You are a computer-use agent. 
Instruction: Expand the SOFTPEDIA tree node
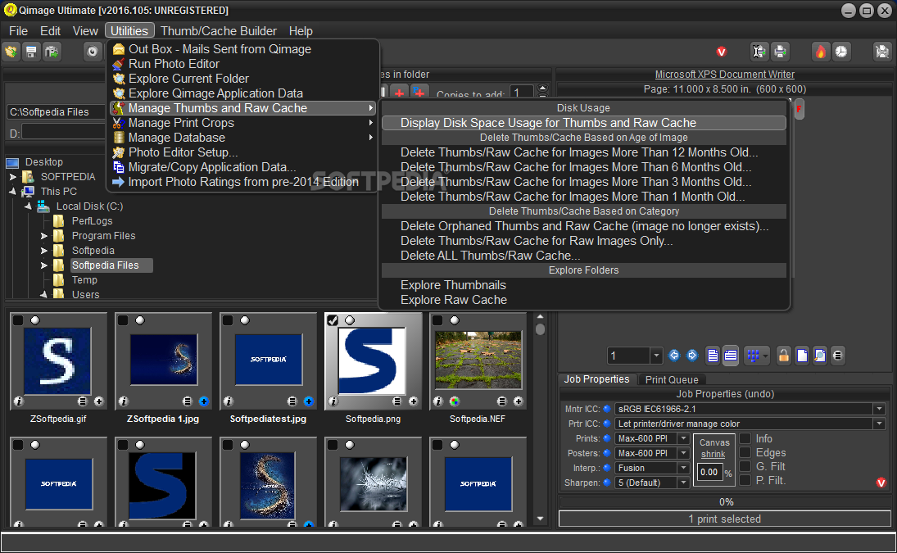click(12, 177)
